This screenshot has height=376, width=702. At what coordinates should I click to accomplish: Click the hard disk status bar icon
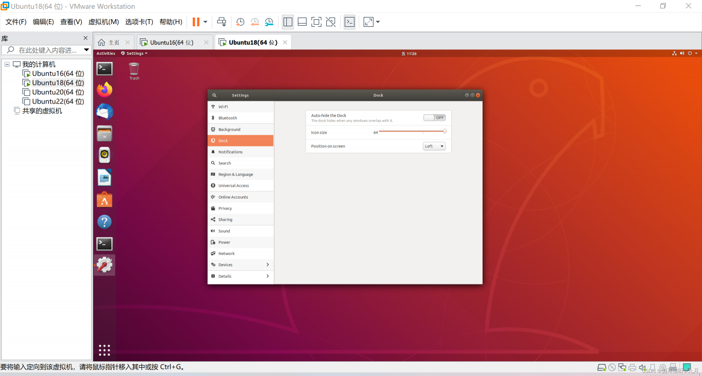(x=602, y=367)
